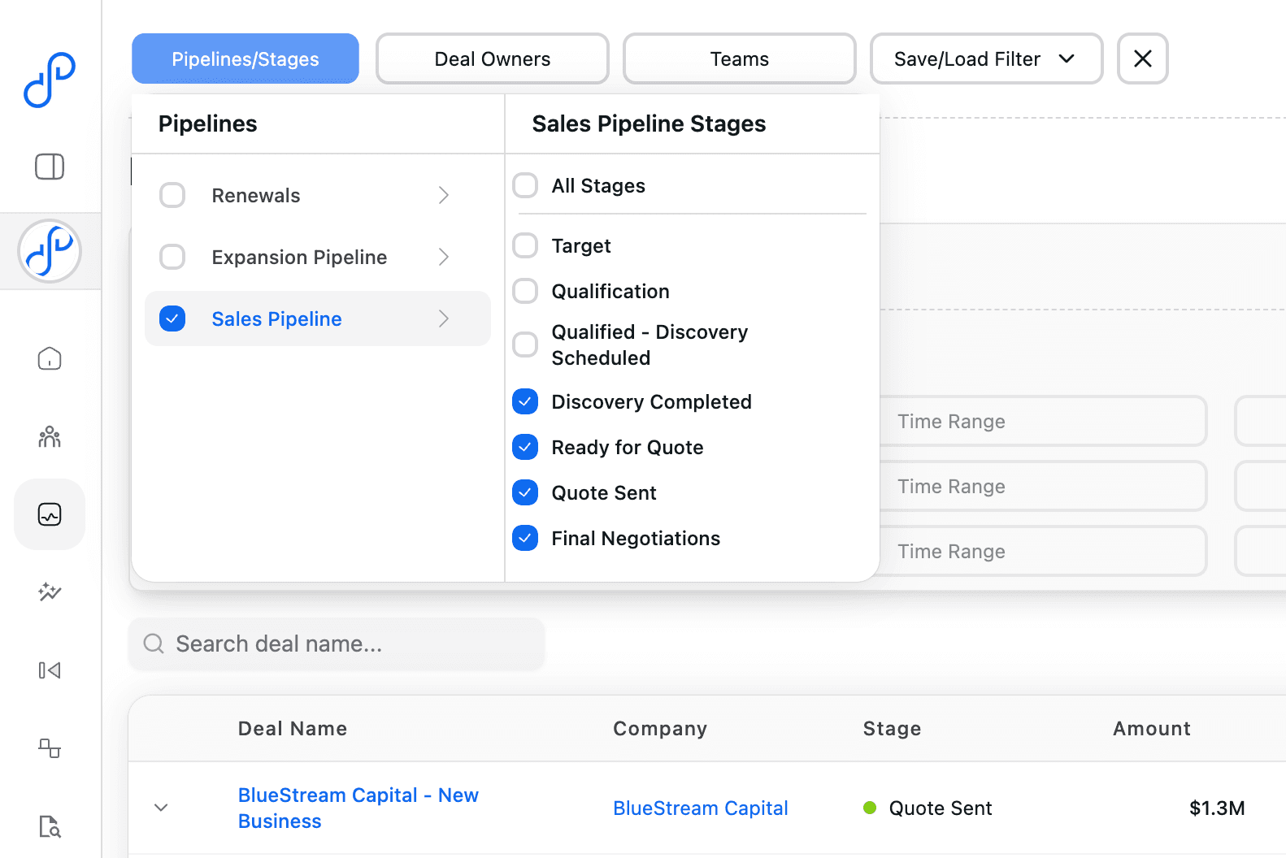Open BlueStream Capital company link
The height and width of the screenshot is (858, 1286).
pos(701,808)
